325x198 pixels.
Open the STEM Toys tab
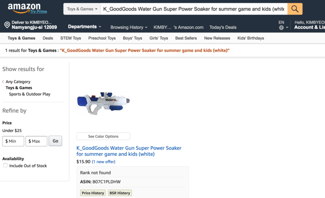tap(71, 38)
